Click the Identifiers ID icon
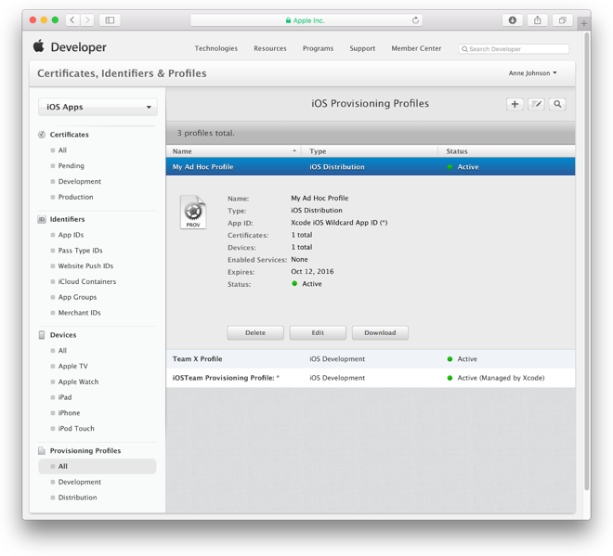Viewport: 613px width, 556px height. coord(42,219)
